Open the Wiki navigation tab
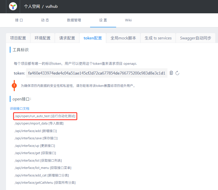The height and width of the screenshot is (190, 218). click(x=128, y=20)
